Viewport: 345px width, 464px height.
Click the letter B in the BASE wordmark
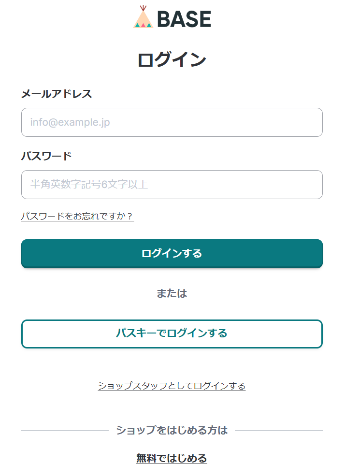tap(163, 19)
